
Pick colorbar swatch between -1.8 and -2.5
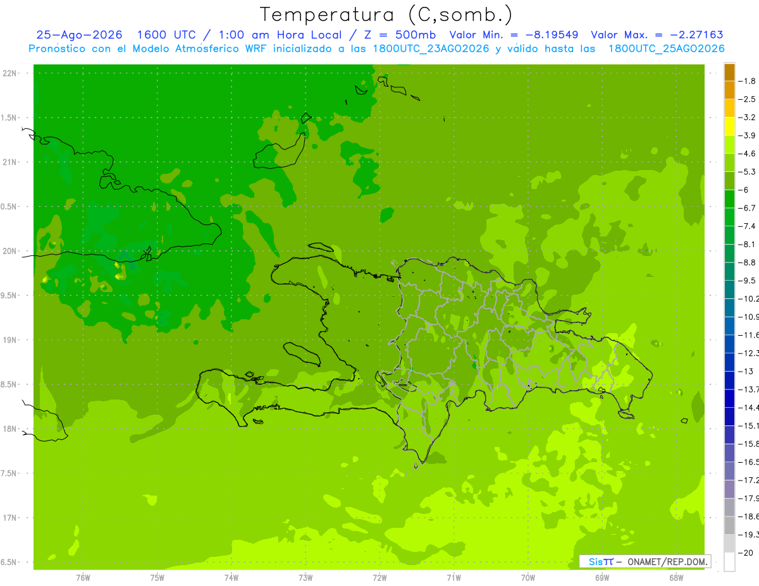click(x=729, y=90)
